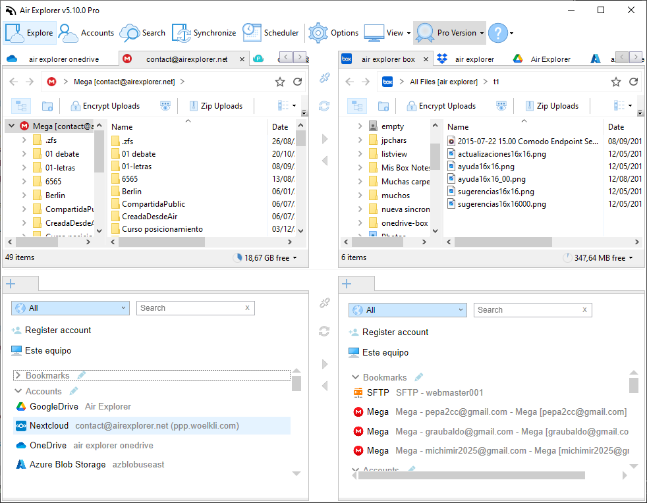Select the sugerencias16x16000.png file
The image size is (647, 503).
[501, 203]
